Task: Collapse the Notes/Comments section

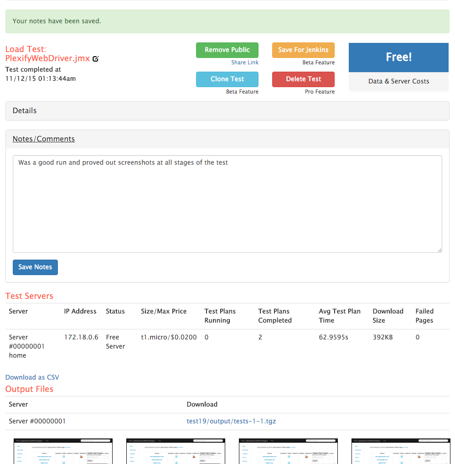Action: pyautogui.click(x=44, y=139)
